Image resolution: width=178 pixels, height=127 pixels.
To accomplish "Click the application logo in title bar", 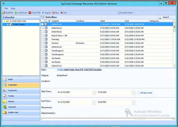I will 3,4.
